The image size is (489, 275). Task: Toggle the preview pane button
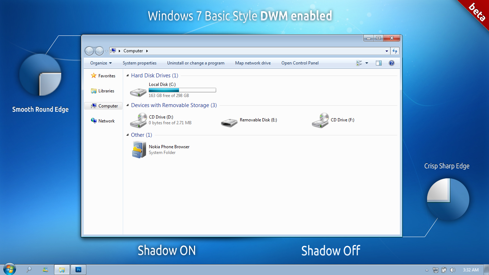pos(379,63)
